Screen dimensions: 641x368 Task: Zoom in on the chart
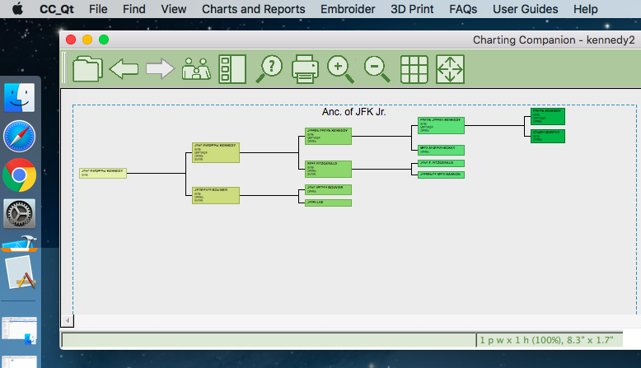coord(340,68)
